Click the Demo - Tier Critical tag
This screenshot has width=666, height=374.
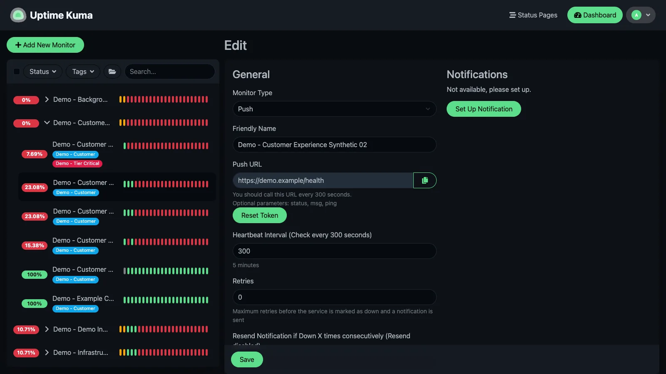point(77,163)
